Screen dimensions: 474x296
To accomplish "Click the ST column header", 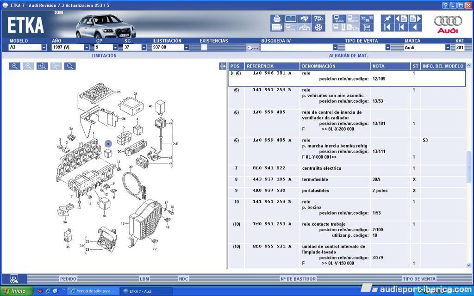I will pos(415,66).
